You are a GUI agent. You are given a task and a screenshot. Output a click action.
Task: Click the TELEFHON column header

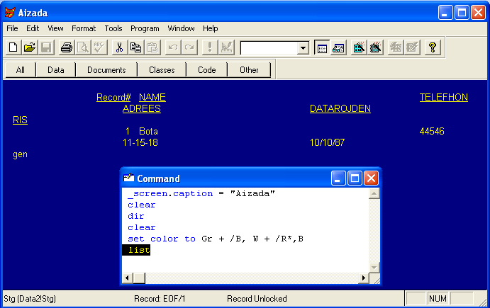443,98
